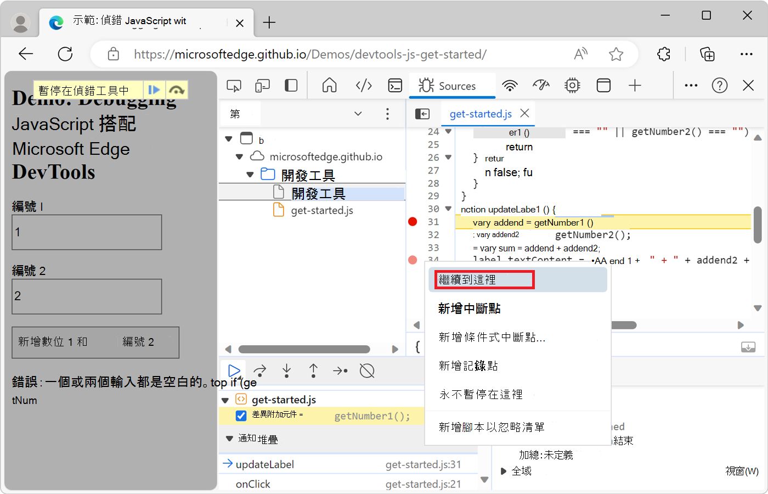Refresh the browser page
This screenshot has height=494, width=768.
tap(65, 54)
